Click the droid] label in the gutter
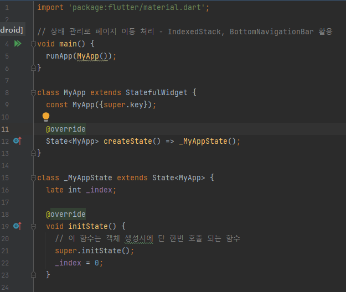Image resolution: width=346 pixels, height=292 pixels. click(x=12, y=29)
